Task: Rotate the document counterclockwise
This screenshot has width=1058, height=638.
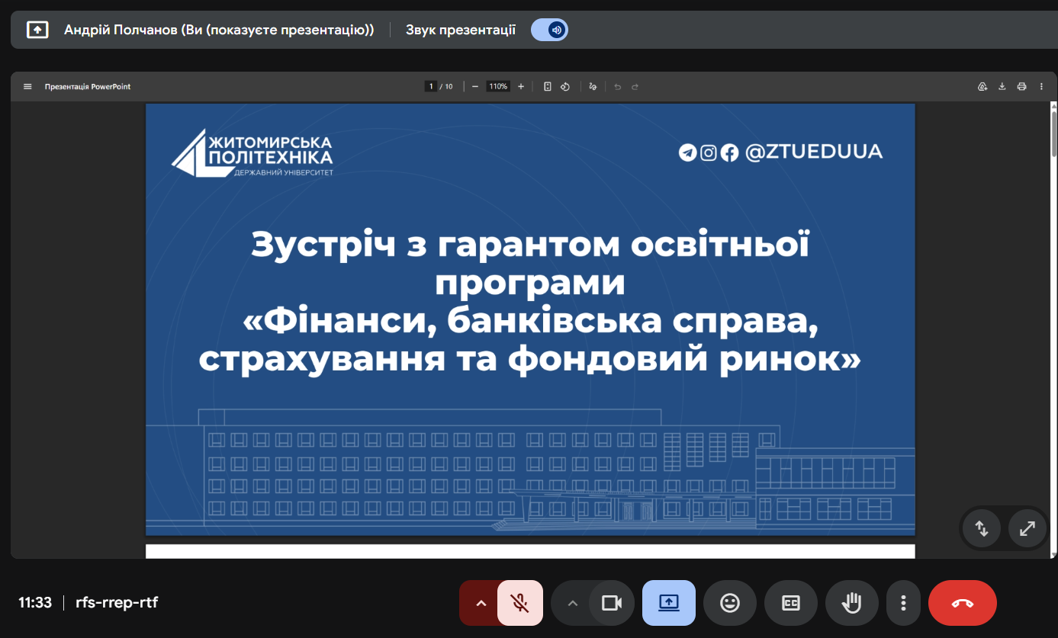Action: coord(565,87)
